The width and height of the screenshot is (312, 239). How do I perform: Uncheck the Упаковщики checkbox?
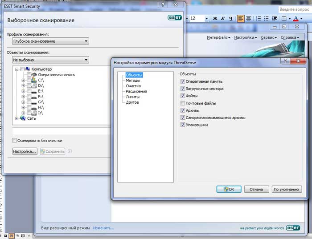(x=183, y=125)
